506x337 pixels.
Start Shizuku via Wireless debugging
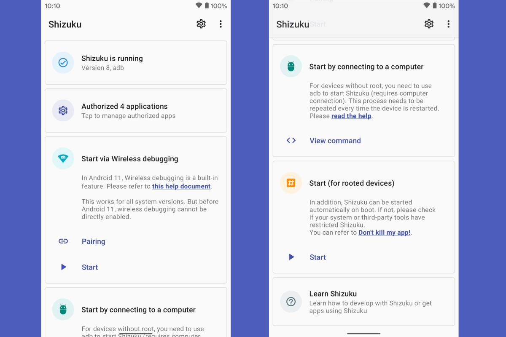(x=89, y=267)
